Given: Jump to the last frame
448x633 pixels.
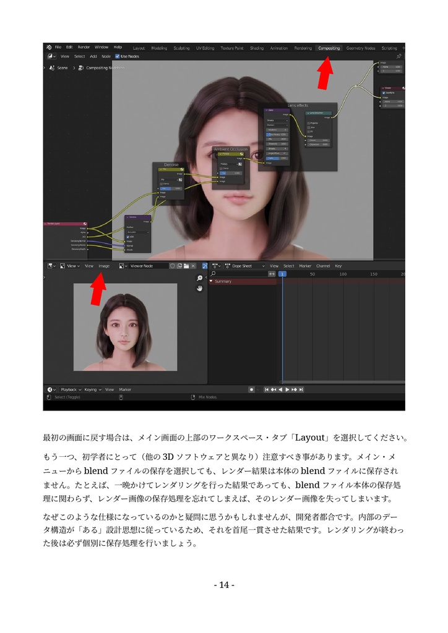Looking at the screenshot, I should (301, 389).
